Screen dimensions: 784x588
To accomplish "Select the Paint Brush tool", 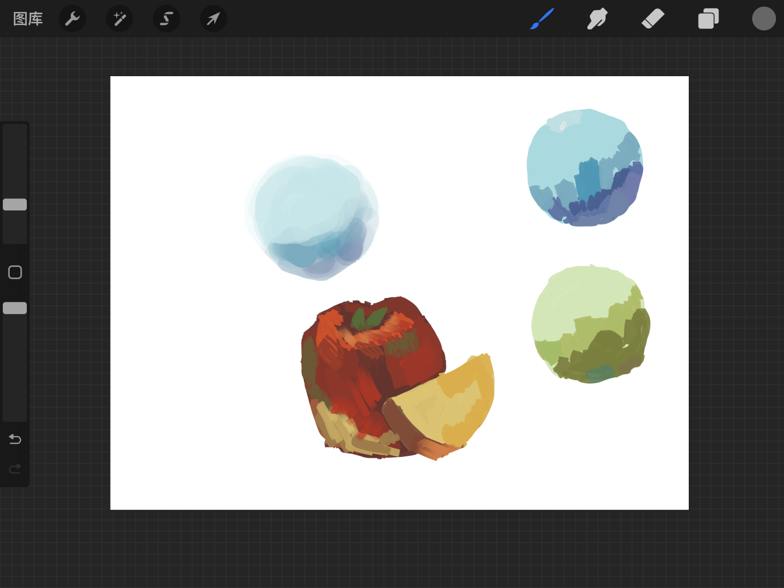I will tap(542, 19).
